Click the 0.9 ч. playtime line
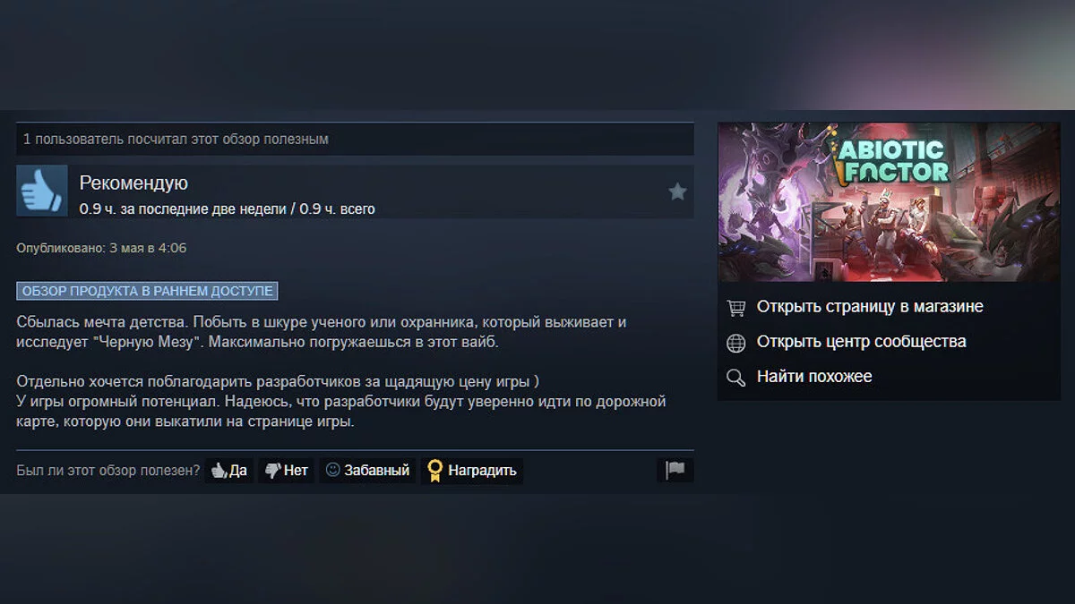 [228, 209]
